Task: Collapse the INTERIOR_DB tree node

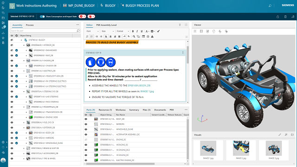Action: [24, 45]
